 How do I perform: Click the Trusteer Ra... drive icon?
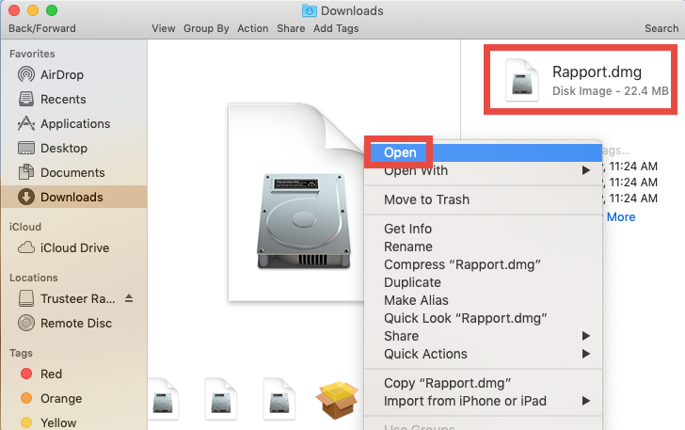click(x=26, y=298)
